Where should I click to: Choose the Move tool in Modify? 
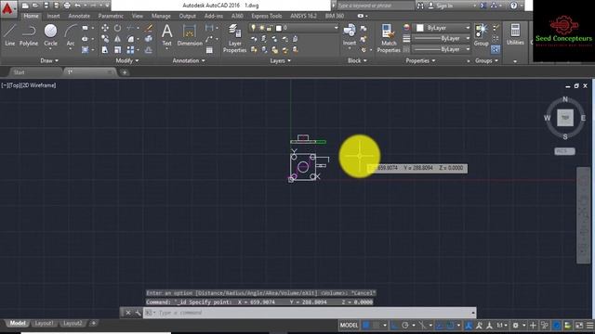[x=105, y=28]
